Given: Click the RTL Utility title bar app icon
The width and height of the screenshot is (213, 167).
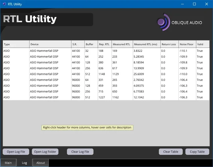Looking at the screenshot, I should point(4,4).
